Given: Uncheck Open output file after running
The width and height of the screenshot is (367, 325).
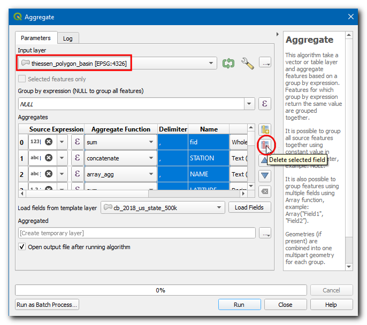Looking at the screenshot, I should [x=22, y=247].
